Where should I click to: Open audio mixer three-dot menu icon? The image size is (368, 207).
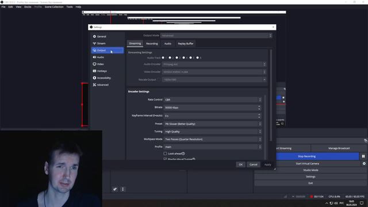click(x=122, y=189)
